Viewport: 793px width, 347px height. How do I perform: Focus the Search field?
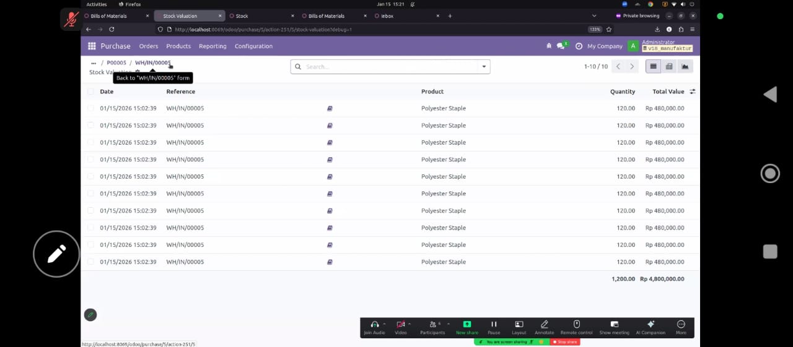click(x=390, y=67)
